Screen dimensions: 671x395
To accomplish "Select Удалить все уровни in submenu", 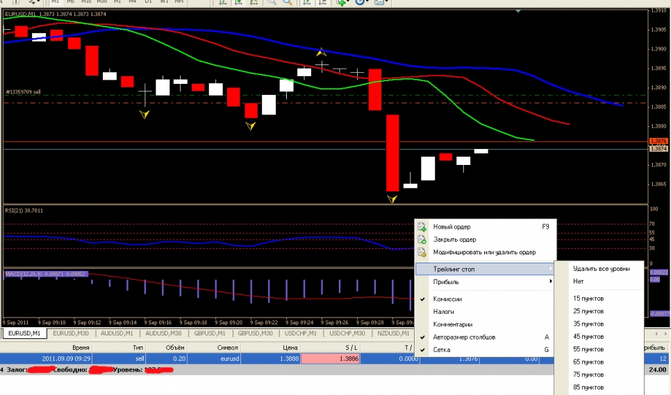I will [x=602, y=269].
